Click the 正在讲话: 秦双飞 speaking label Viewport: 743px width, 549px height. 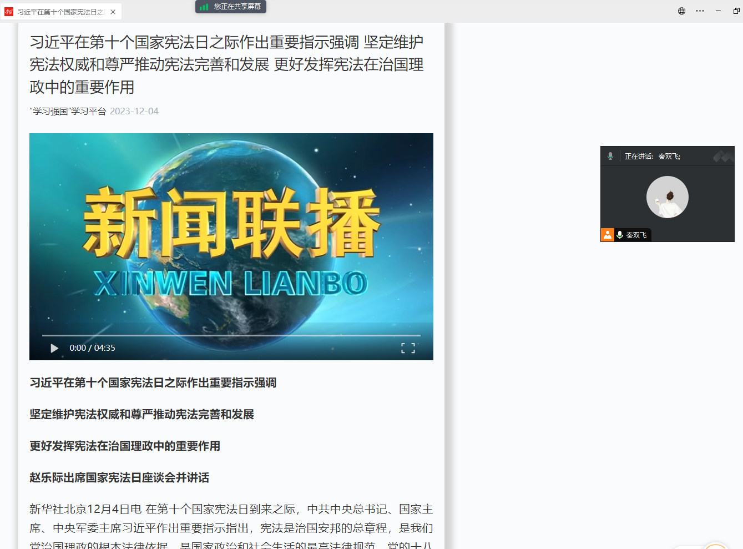[652, 157]
